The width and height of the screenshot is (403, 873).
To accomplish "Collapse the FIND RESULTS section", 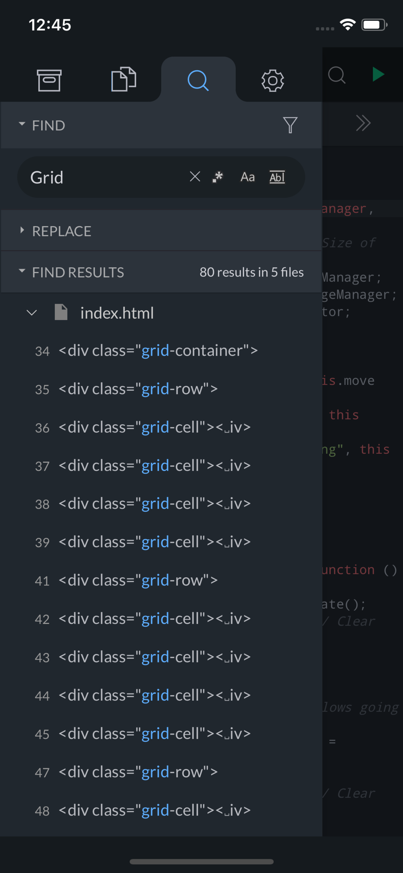I will pyautogui.click(x=22, y=271).
